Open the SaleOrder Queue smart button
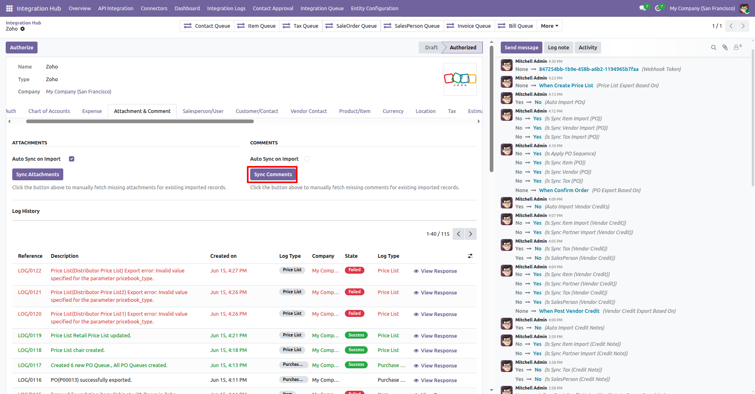755x394 pixels. click(351, 26)
